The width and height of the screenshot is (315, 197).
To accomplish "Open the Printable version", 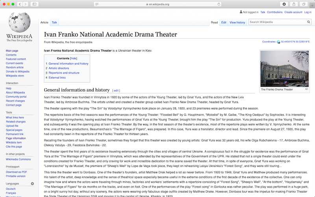I will tap(15, 176).
